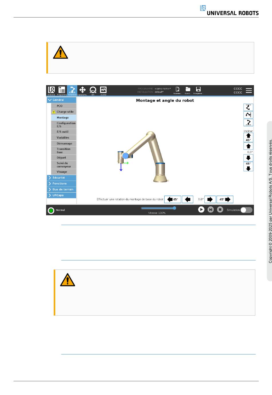Select Configuration E/S in the sidebar
Image resolution: width=272 pixels, height=395 pixels.
(x=64, y=125)
